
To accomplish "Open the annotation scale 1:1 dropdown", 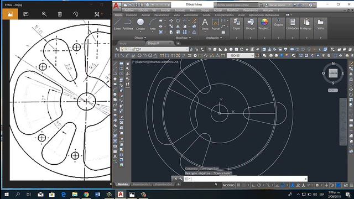I will 310,185.
